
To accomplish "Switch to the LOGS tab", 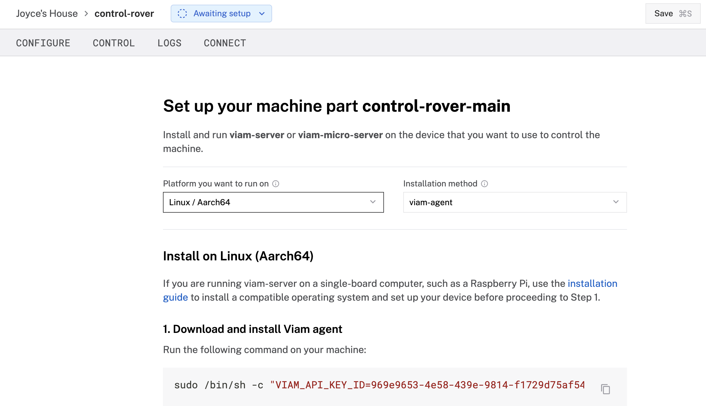I will (x=170, y=42).
